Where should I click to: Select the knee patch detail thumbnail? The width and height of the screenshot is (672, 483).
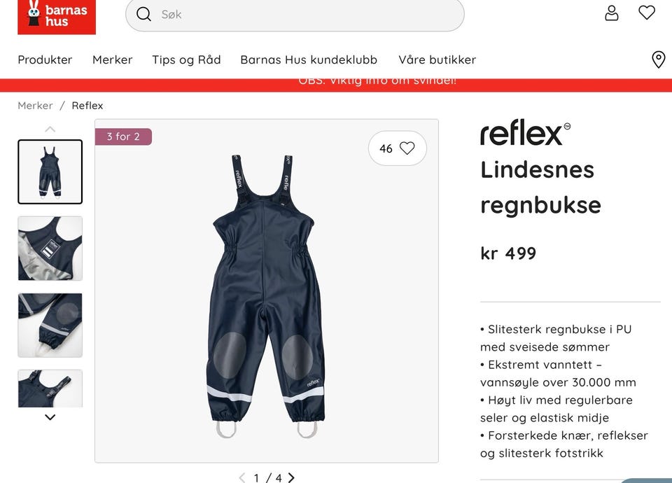coord(50,325)
